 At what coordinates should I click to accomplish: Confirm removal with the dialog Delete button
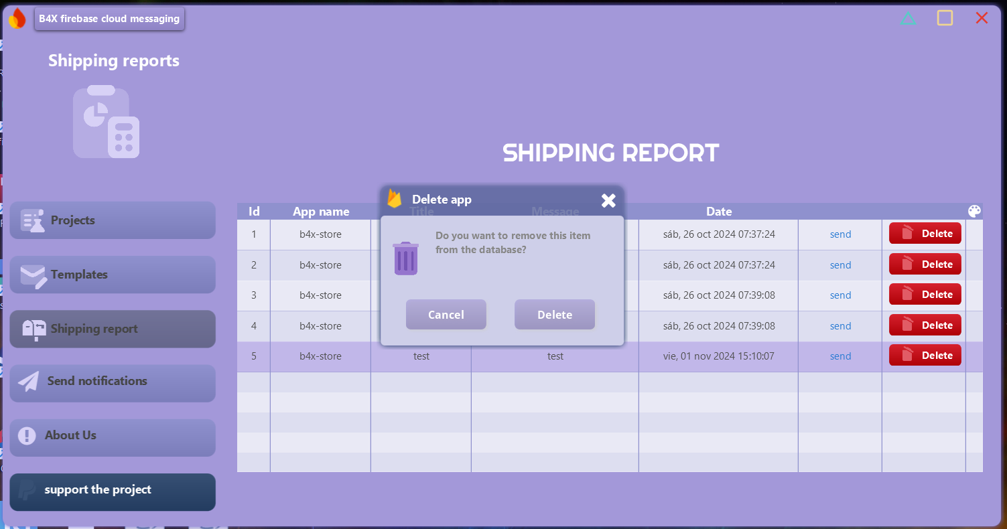[555, 315]
